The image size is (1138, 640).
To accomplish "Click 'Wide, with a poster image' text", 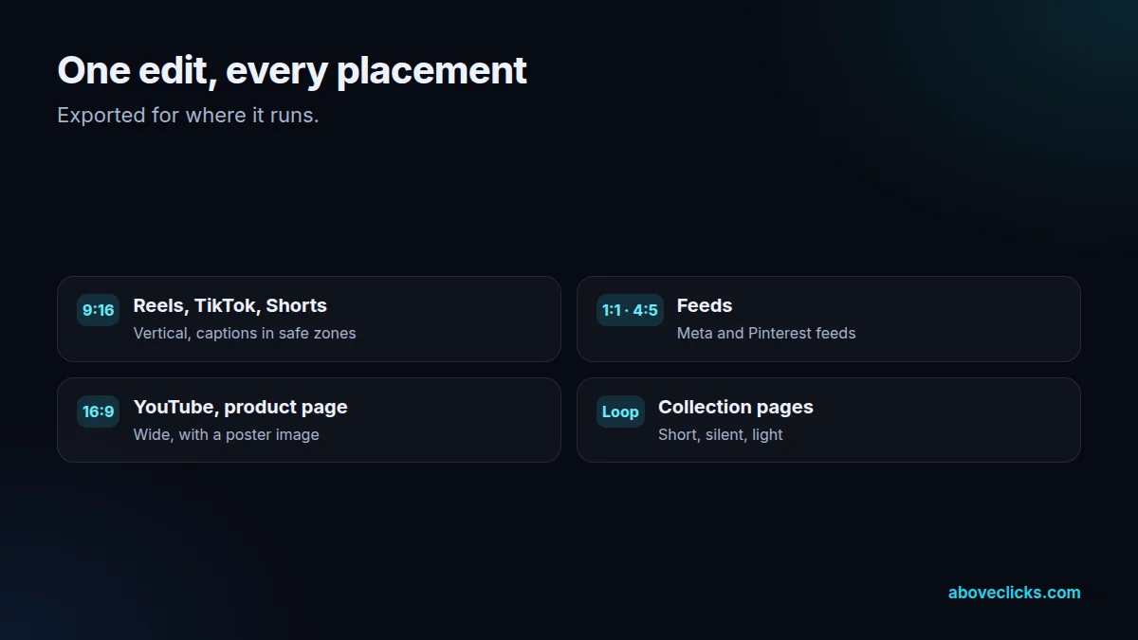I will [x=226, y=434].
